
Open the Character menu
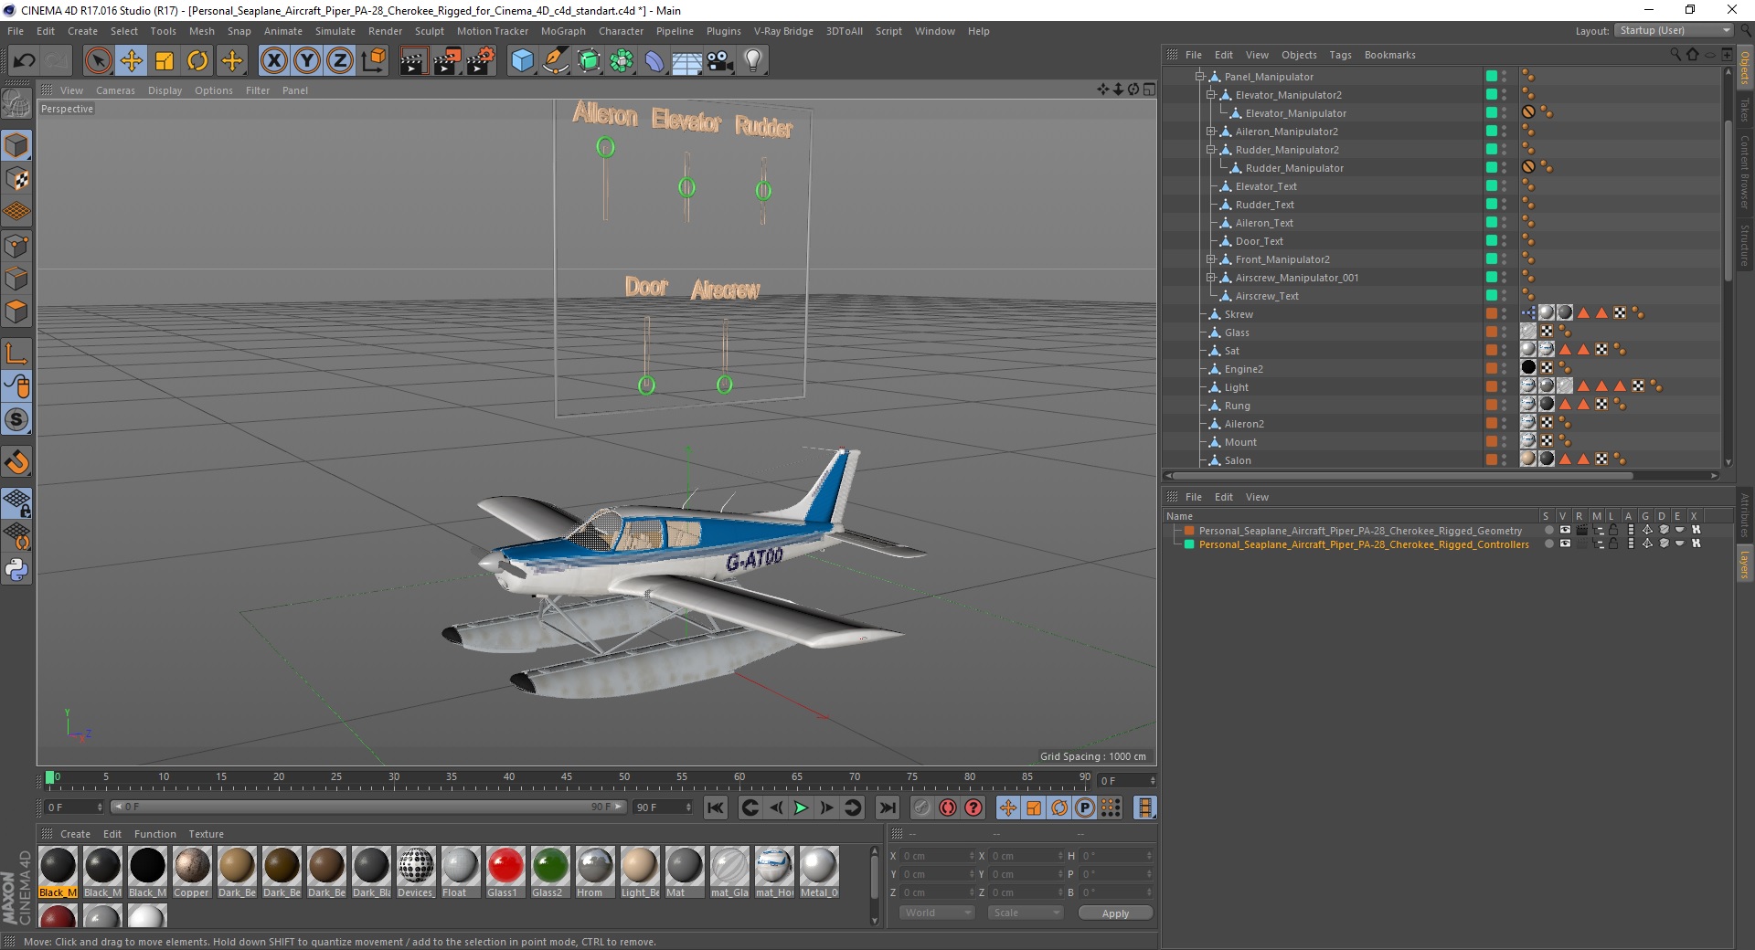(x=621, y=31)
